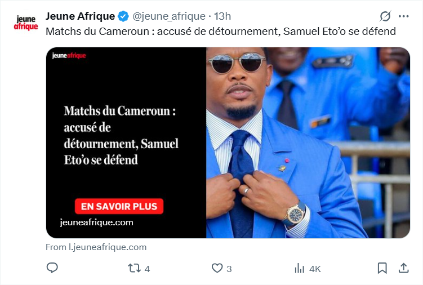Share the post via the upload-arrow icon

[x=403, y=268]
